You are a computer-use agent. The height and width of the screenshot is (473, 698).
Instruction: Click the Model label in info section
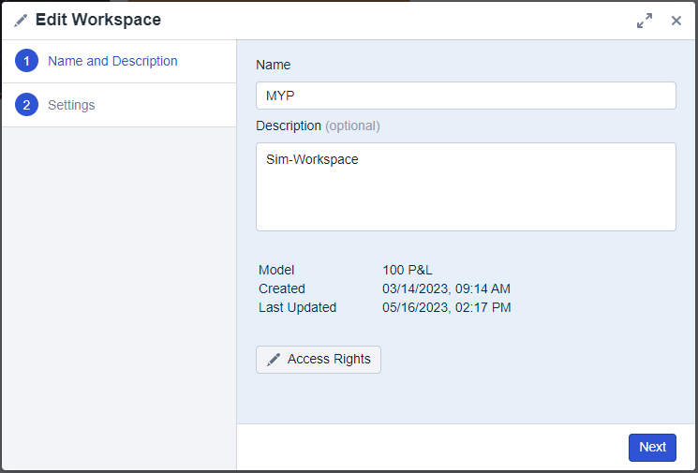[x=276, y=270]
